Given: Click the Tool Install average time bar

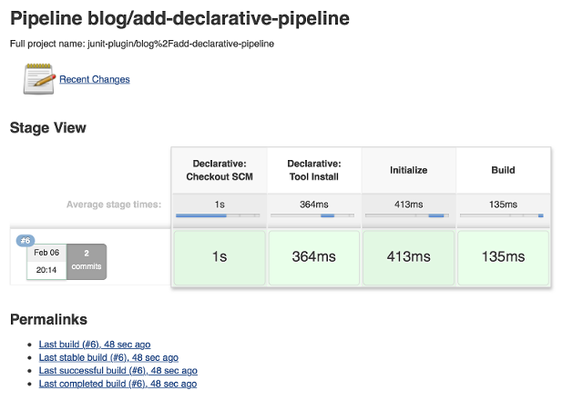Looking at the screenshot, I should tap(313, 216).
